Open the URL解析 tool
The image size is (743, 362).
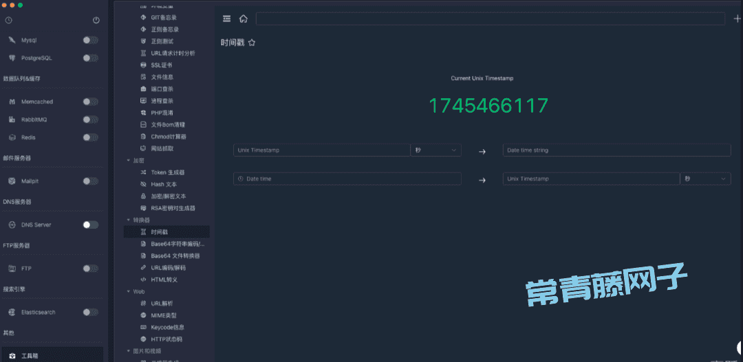click(x=166, y=304)
